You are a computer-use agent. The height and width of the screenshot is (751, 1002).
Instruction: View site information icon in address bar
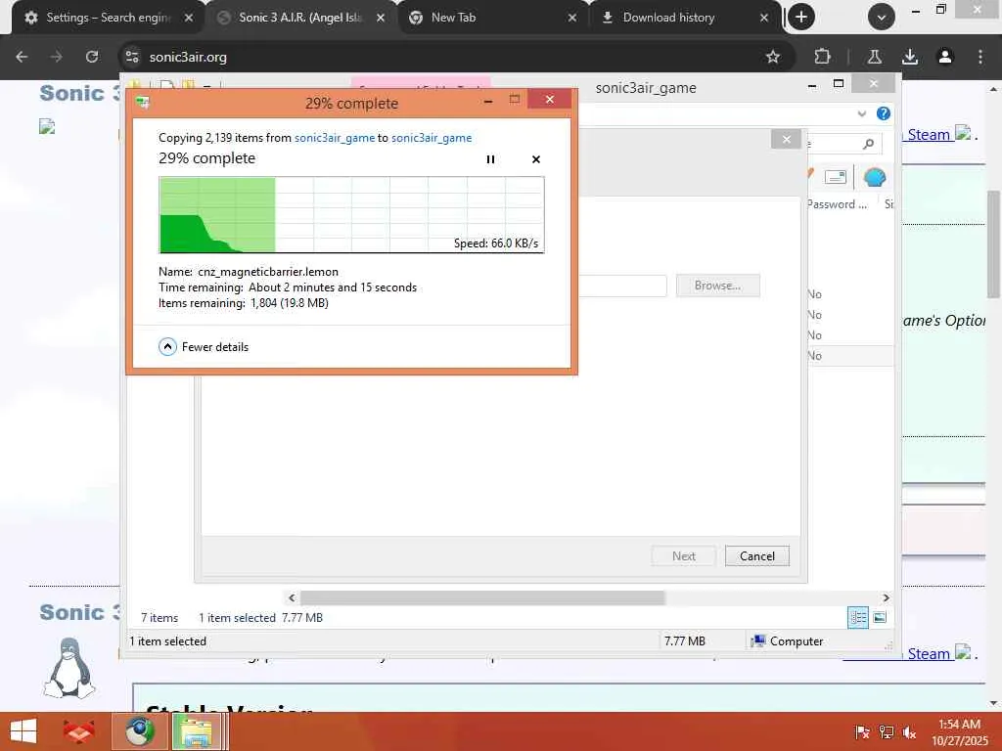click(x=132, y=57)
